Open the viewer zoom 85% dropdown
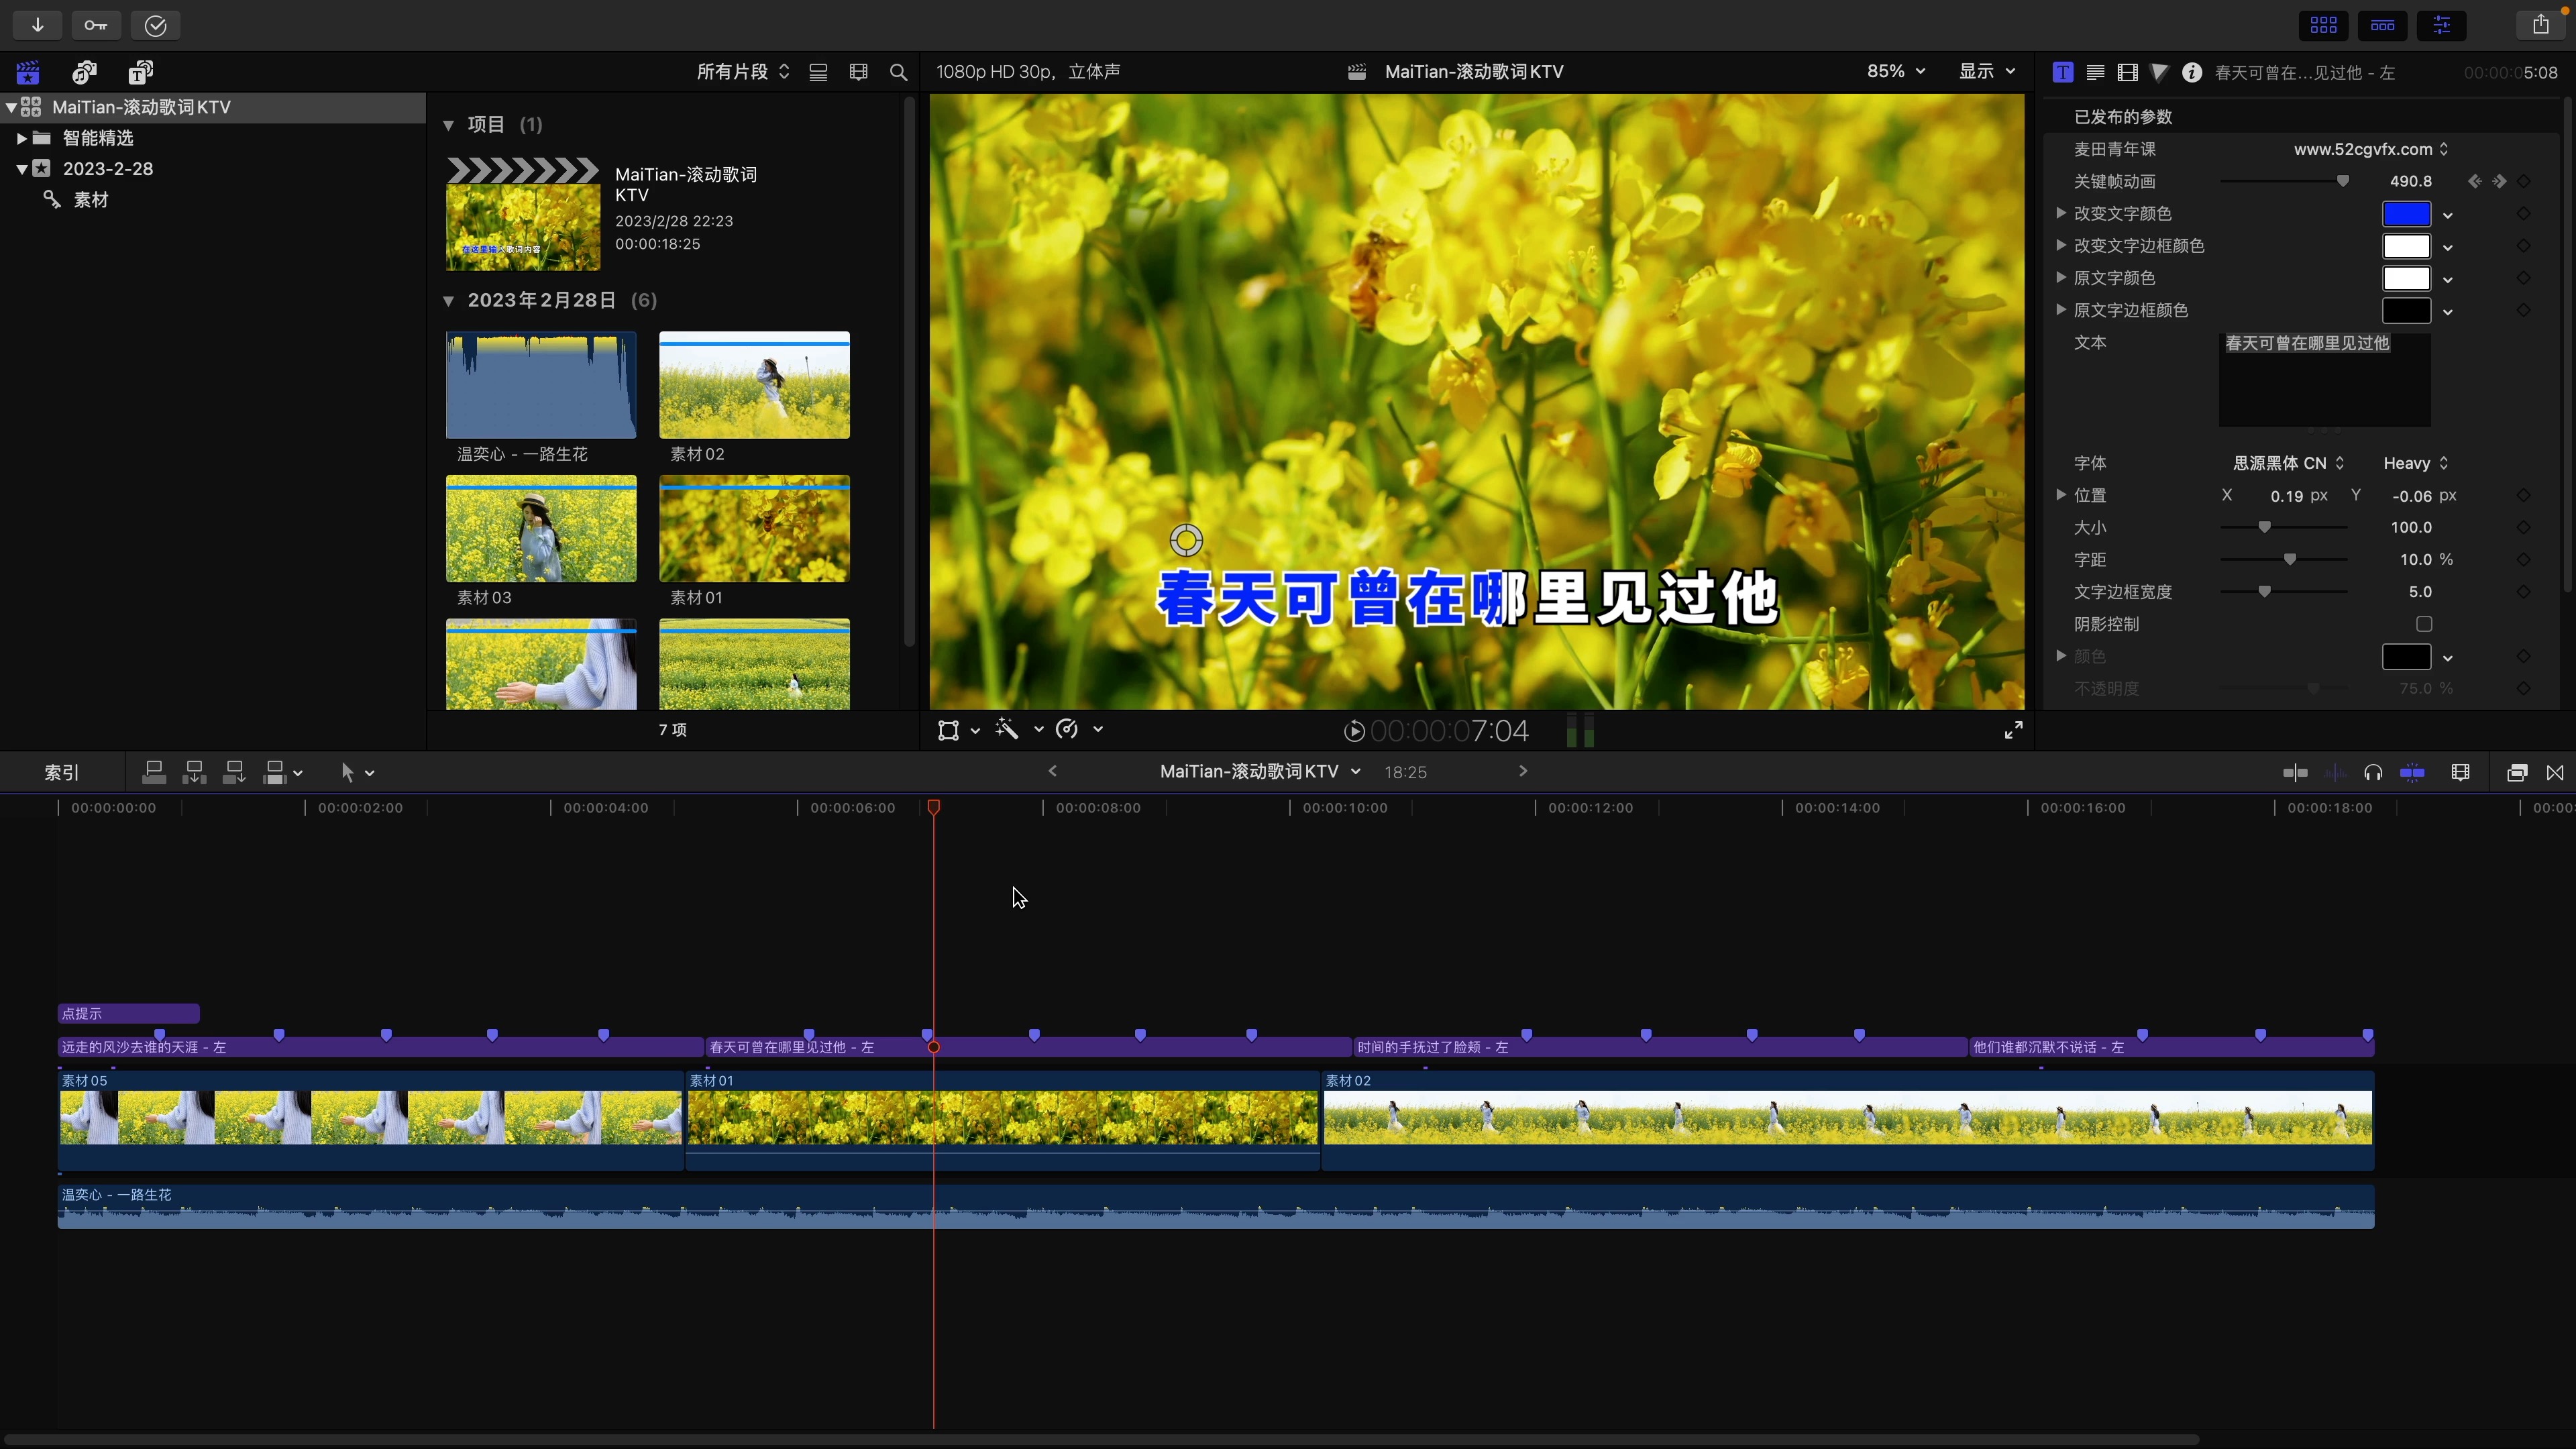This screenshot has height=1449, width=2576. (x=1895, y=71)
